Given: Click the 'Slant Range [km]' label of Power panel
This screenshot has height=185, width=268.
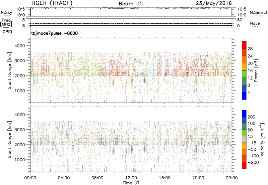Looking at the screenshot, I should (x=9, y=70).
